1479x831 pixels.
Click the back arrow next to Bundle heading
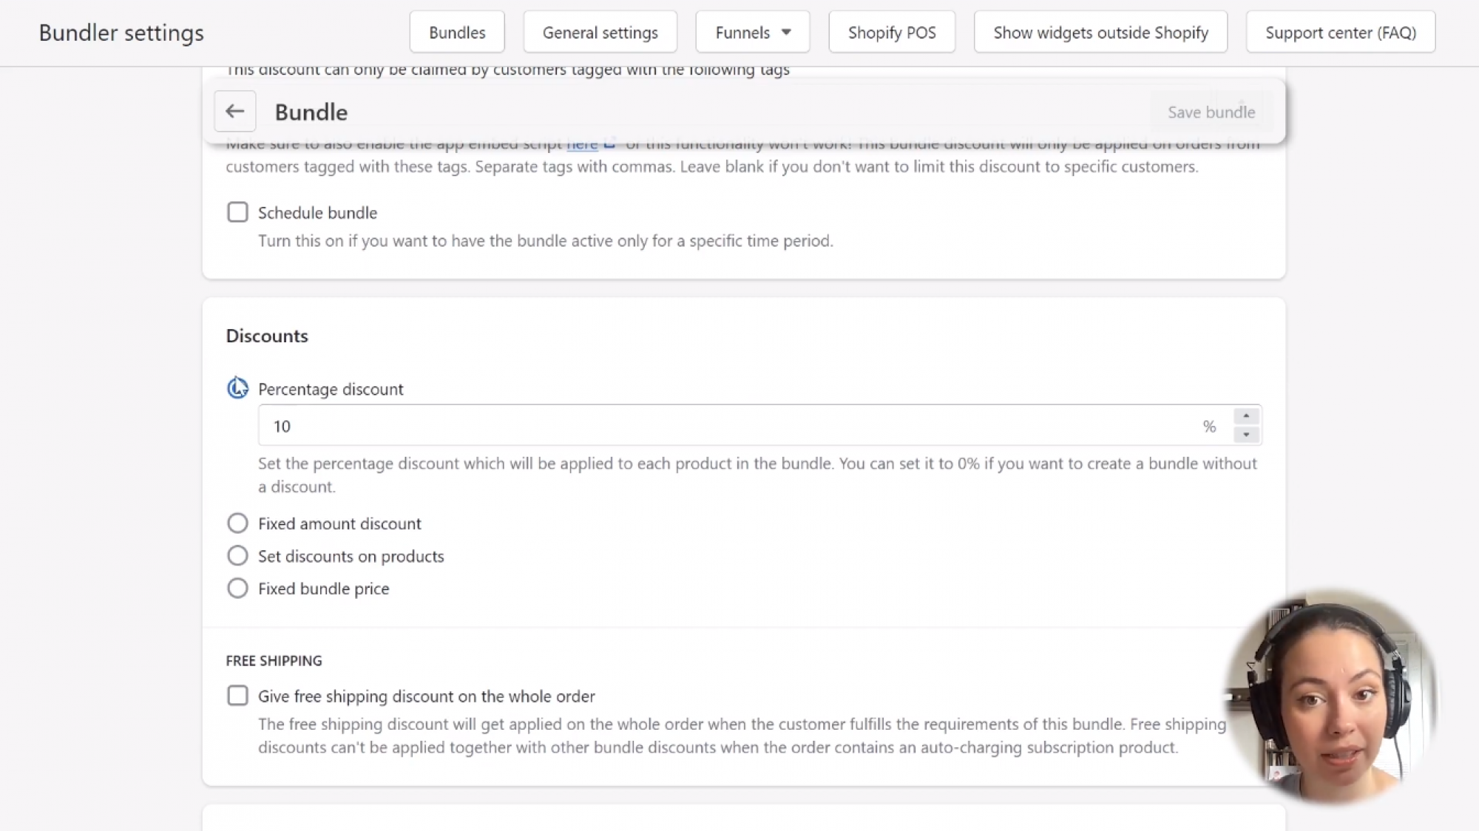234,111
